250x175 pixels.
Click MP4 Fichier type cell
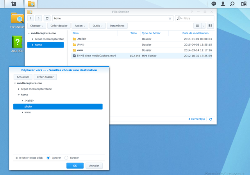pyautogui.click(x=149, y=56)
